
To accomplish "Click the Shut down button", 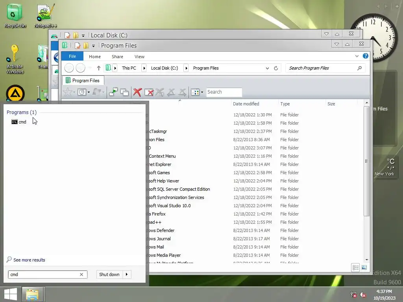I will (x=109, y=274).
